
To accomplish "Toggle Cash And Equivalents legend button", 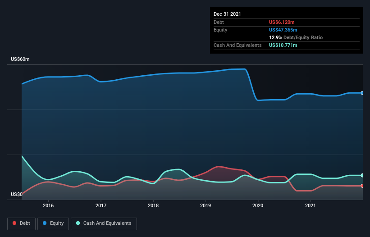I will tap(104, 223).
